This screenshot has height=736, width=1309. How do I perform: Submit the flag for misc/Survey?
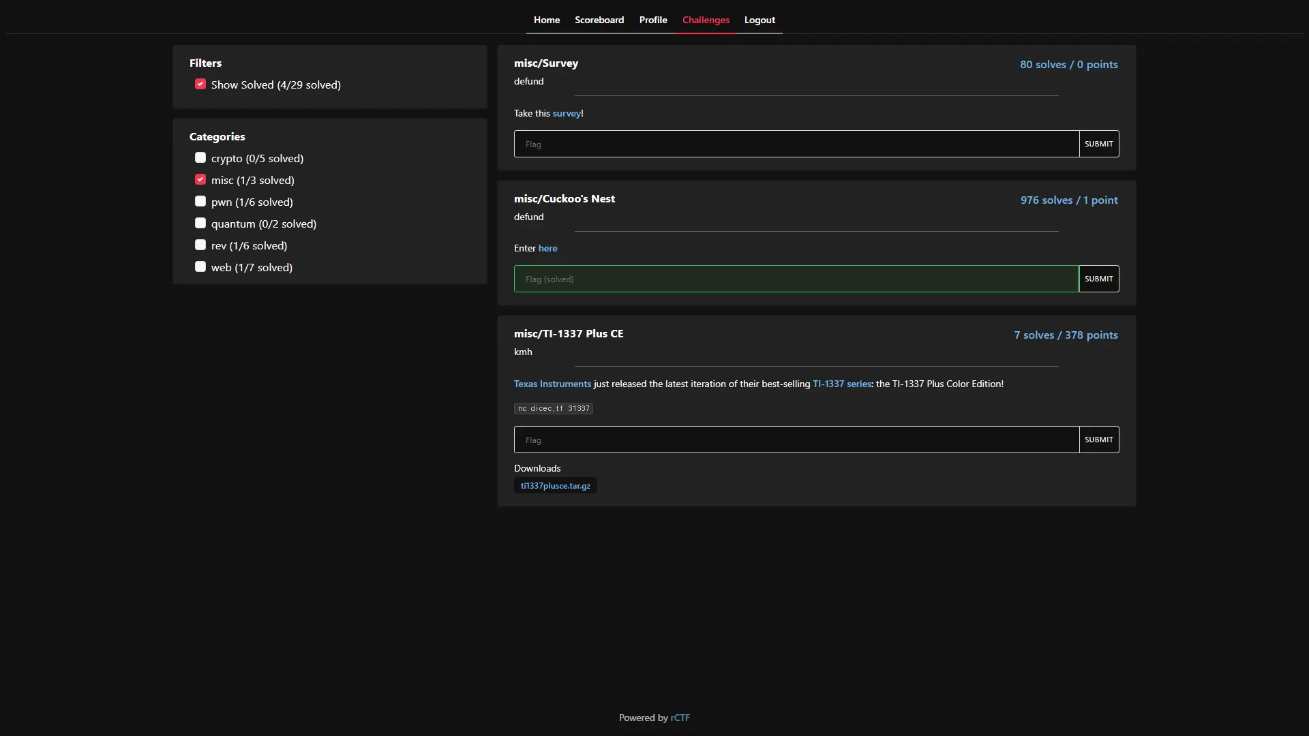pyautogui.click(x=1098, y=144)
